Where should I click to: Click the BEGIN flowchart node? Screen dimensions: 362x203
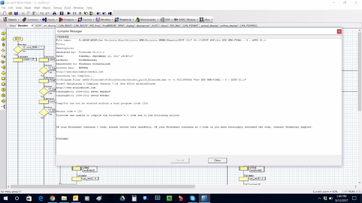point(18,39)
